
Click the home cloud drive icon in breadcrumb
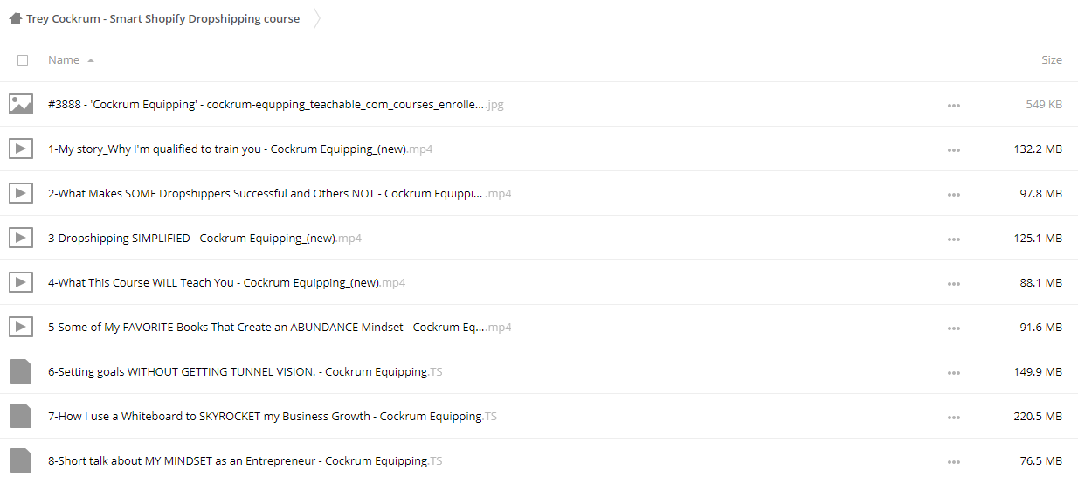click(15, 18)
